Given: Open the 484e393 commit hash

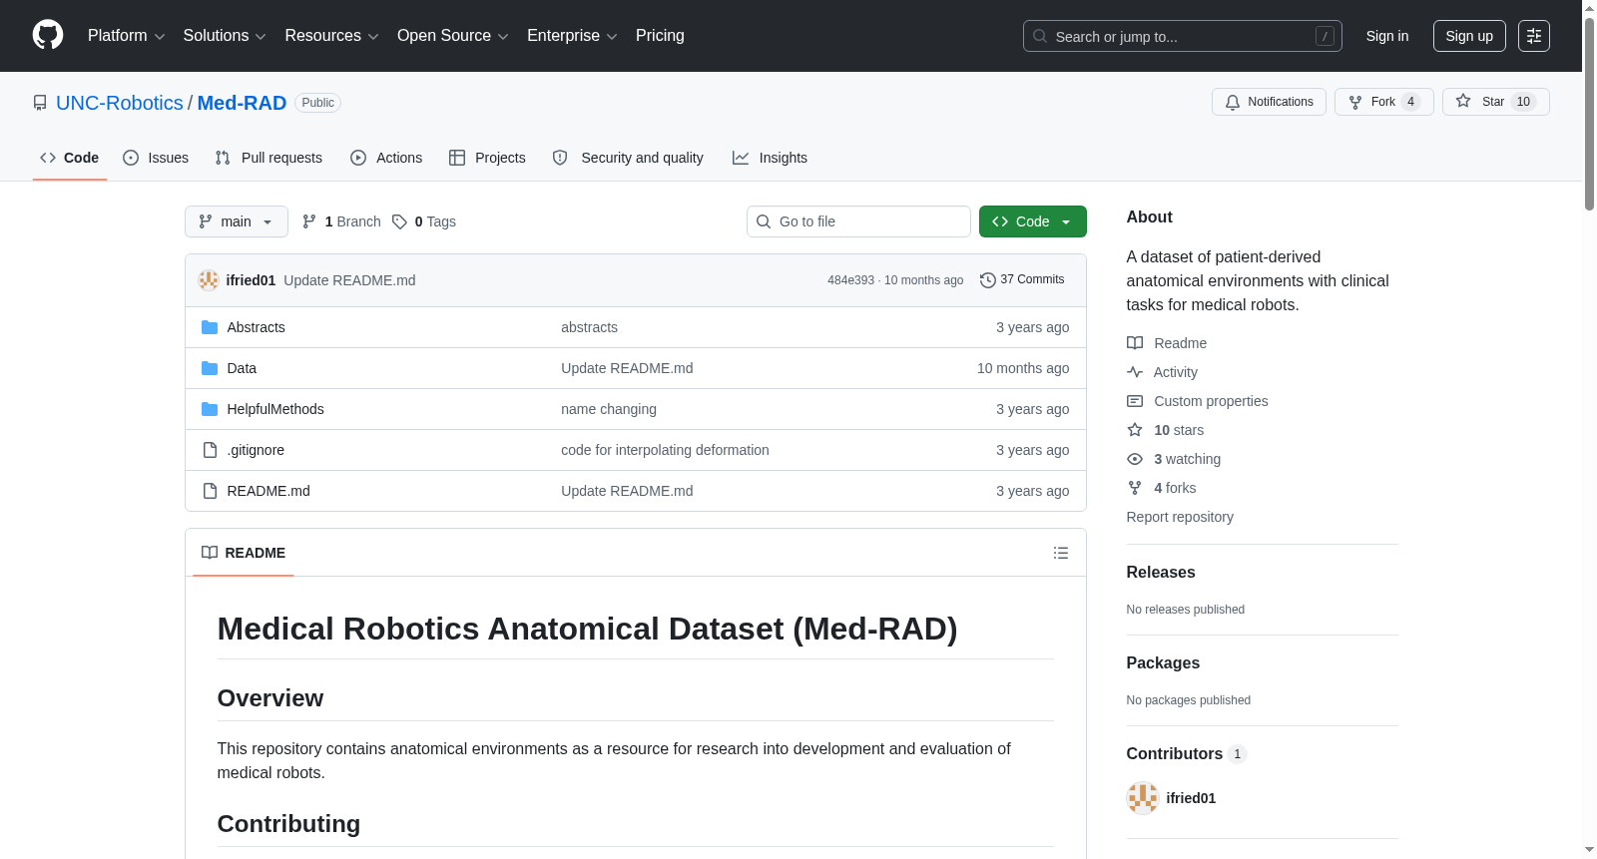Looking at the screenshot, I should 850,280.
